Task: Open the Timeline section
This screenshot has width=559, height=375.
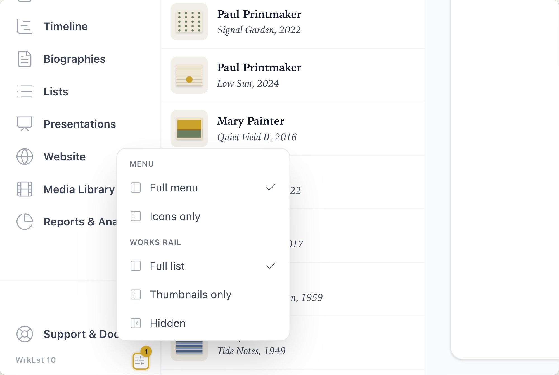Action: tap(66, 27)
